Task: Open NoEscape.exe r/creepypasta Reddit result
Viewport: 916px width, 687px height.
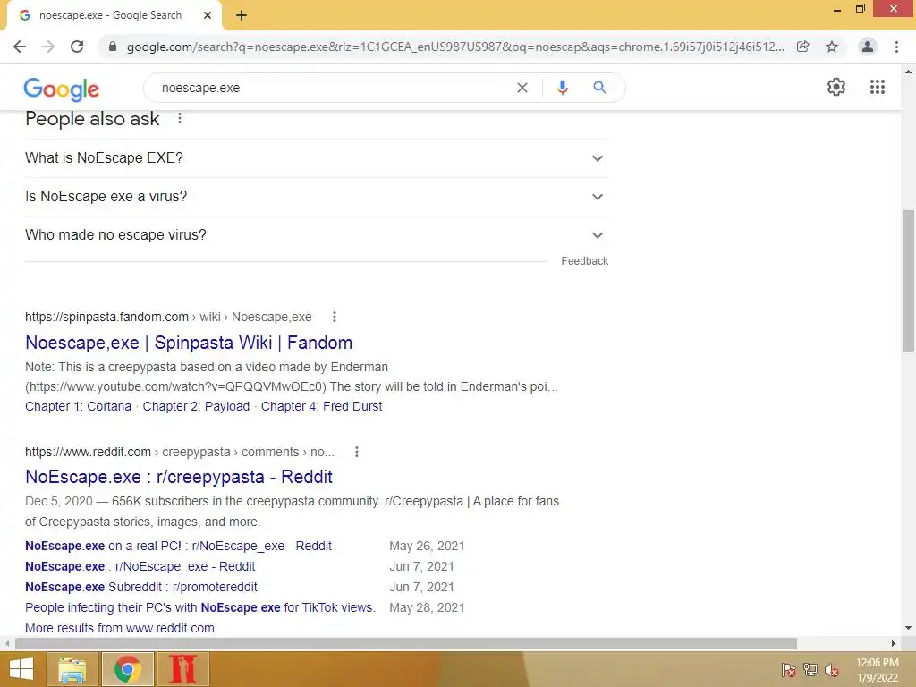Action: pyautogui.click(x=179, y=477)
